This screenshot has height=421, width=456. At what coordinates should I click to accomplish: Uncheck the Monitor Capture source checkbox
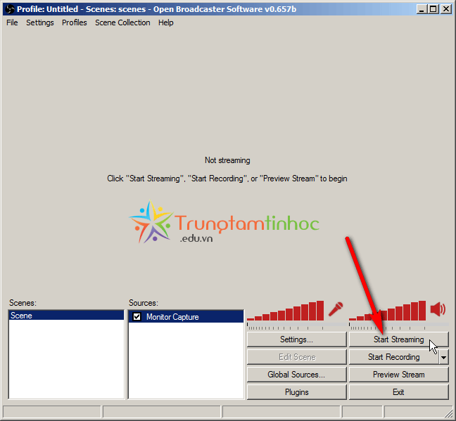click(x=137, y=317)
